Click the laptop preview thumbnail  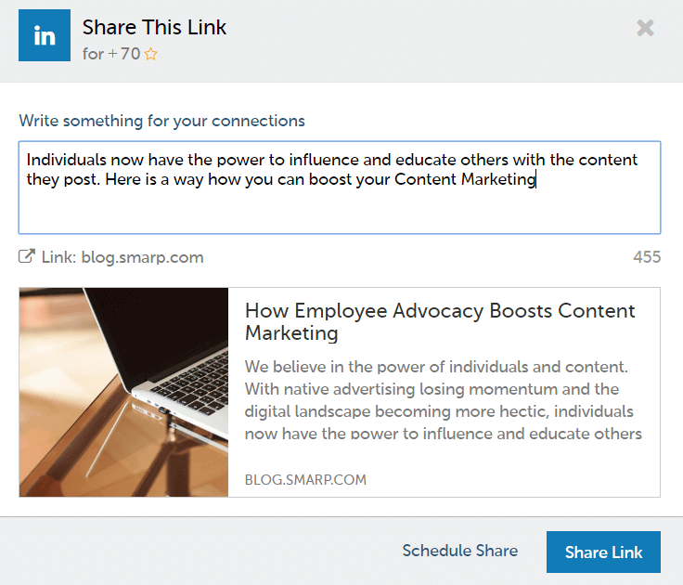(123, 392)
